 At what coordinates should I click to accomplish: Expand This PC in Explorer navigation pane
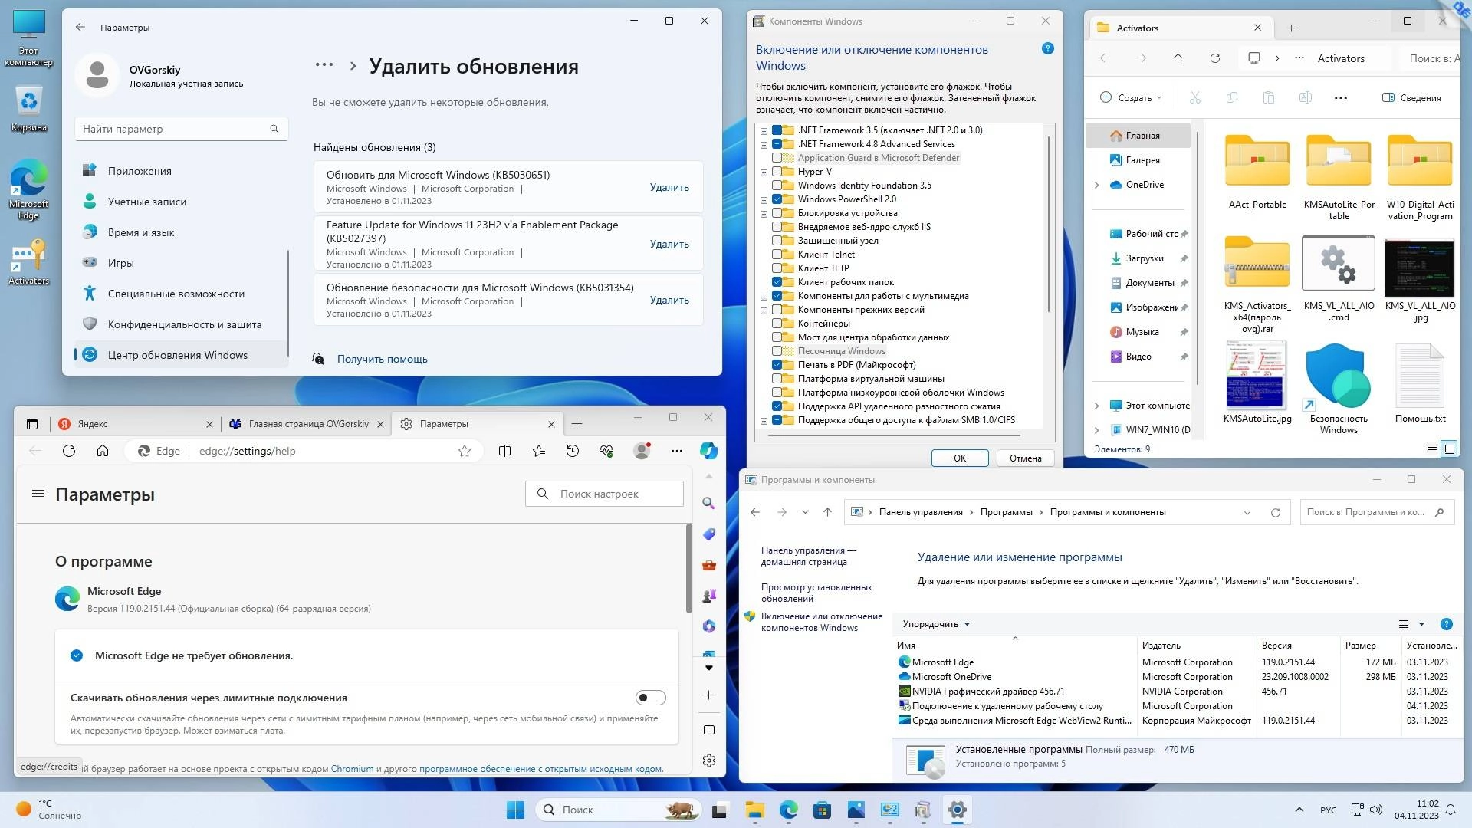coord(1096,406)
